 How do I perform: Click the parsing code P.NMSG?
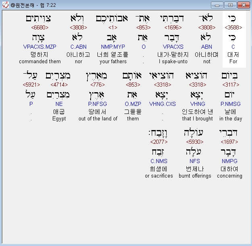point(231,104)
